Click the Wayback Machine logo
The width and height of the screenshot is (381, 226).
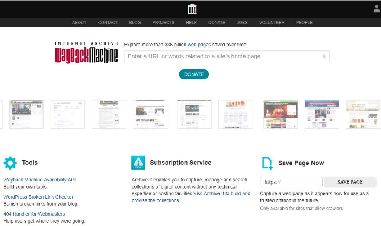pyautogui.click(x=86, y=52)
